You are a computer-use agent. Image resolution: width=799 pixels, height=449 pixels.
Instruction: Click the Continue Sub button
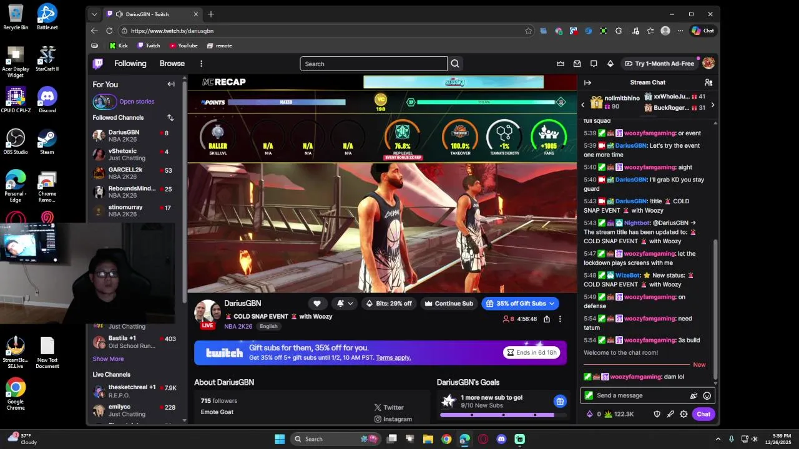click(448, 304)
